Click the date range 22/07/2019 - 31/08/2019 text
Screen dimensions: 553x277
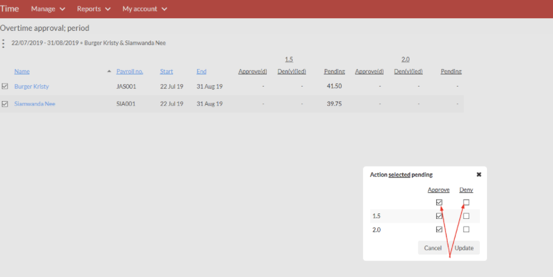(x=45, y=43)
